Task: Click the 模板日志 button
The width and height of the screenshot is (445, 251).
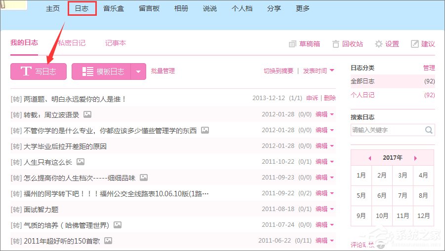Action: [101, 72]
